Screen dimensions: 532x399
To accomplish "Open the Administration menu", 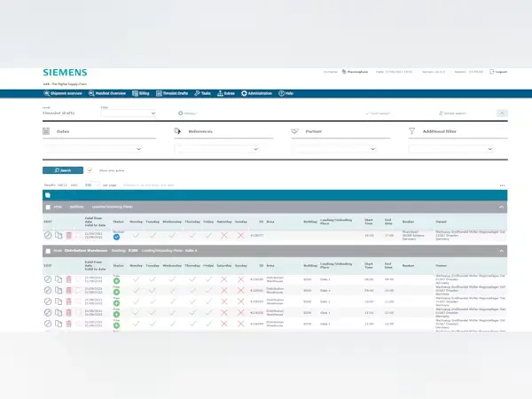I will pyautogui.click(x=257, y=92).
